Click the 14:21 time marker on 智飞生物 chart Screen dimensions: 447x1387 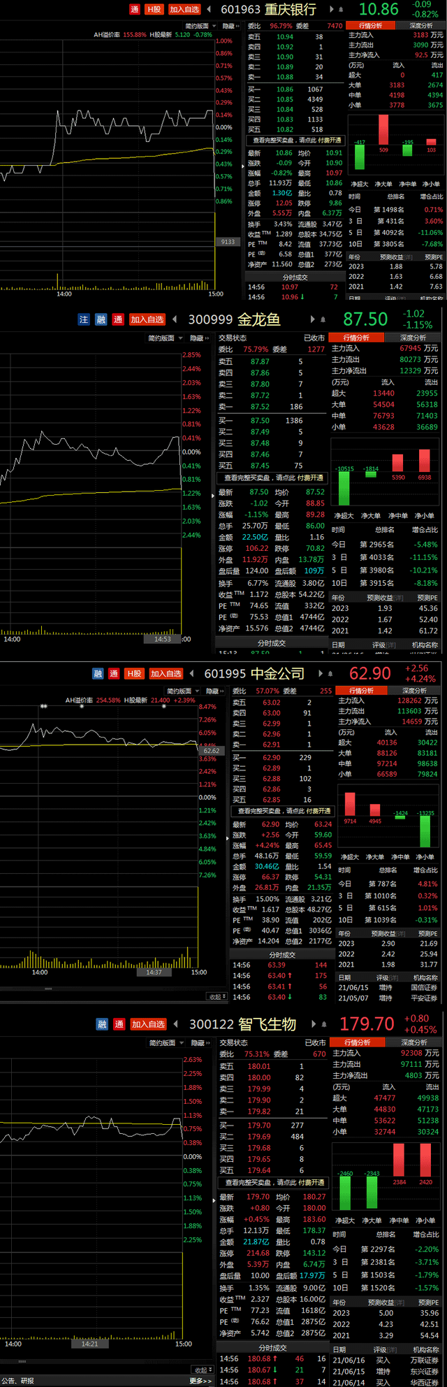(90, 1344)
